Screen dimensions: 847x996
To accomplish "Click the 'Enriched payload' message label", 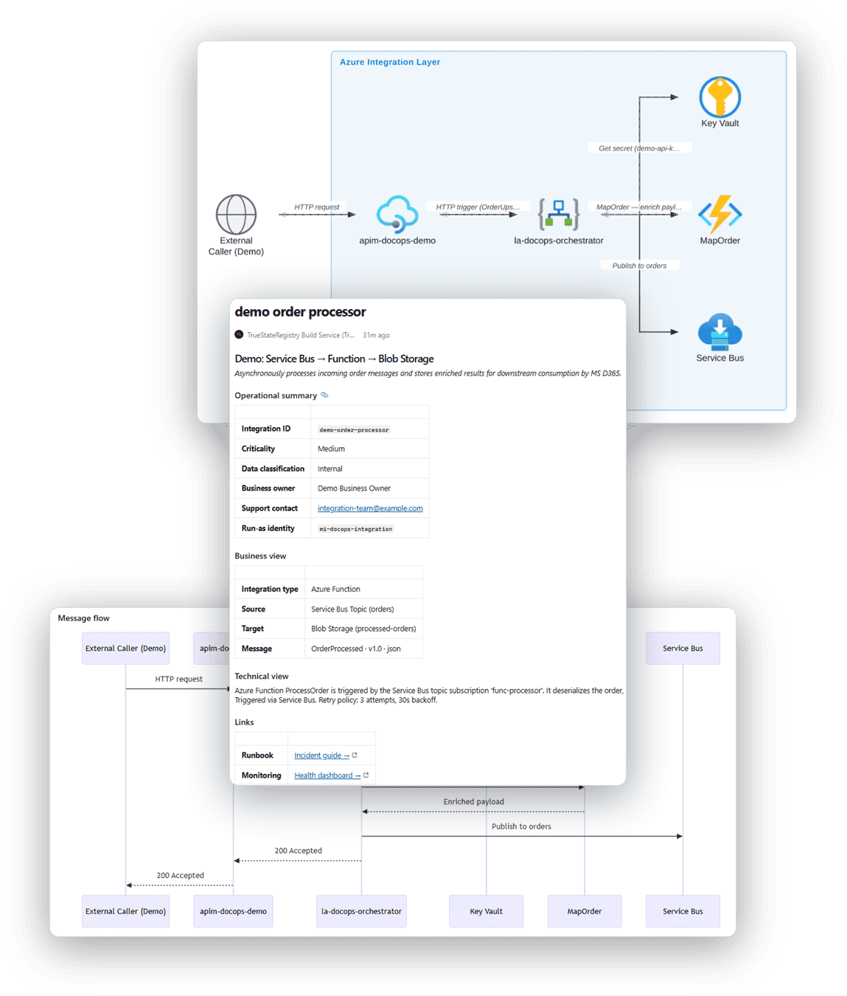I will tap(473, 801).
